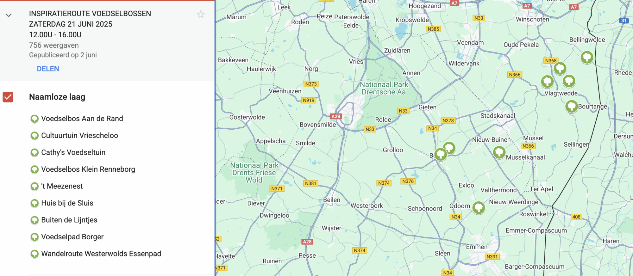Click the tree marker right of Odoorn
Screen dimensions: 633x276
click(479, 207)
